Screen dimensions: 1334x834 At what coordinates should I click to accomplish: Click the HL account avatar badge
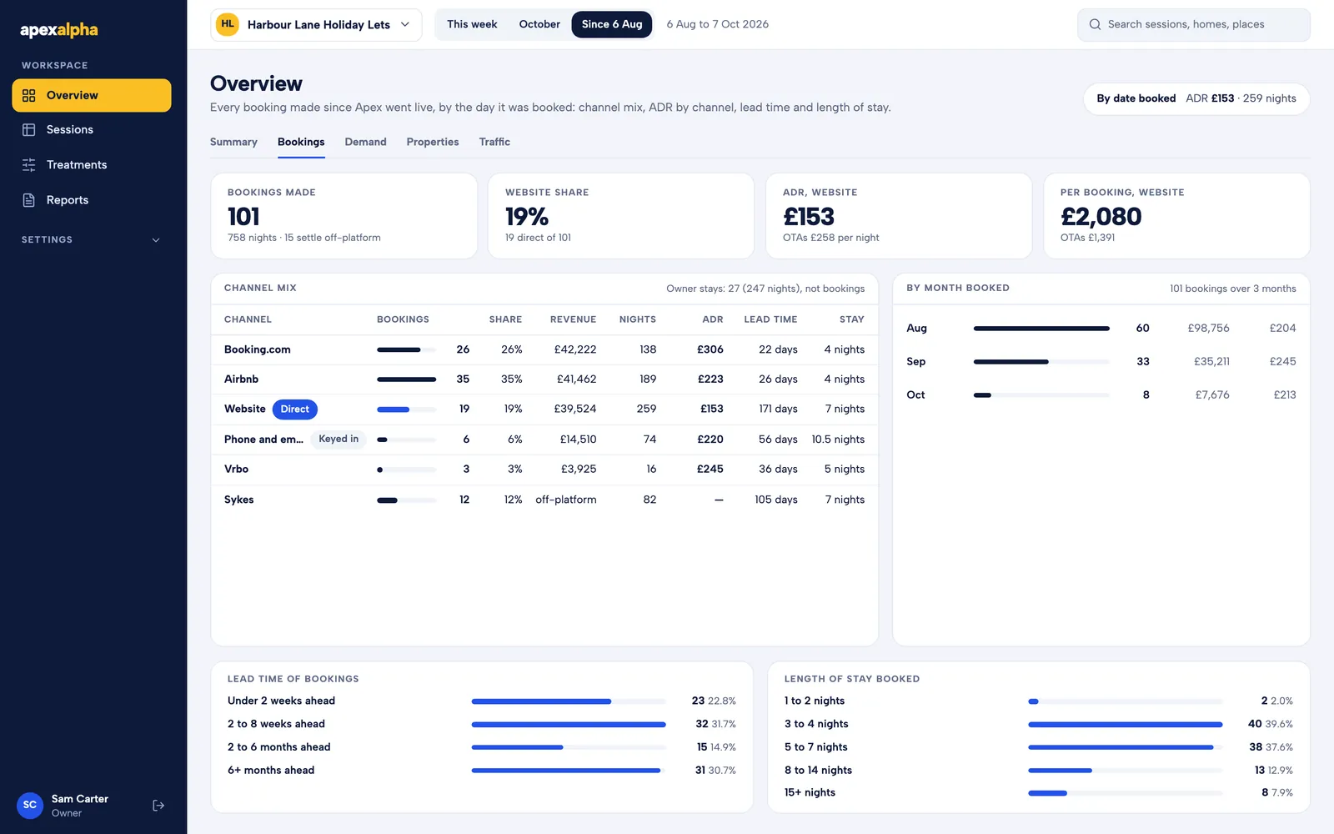point(228,24)
